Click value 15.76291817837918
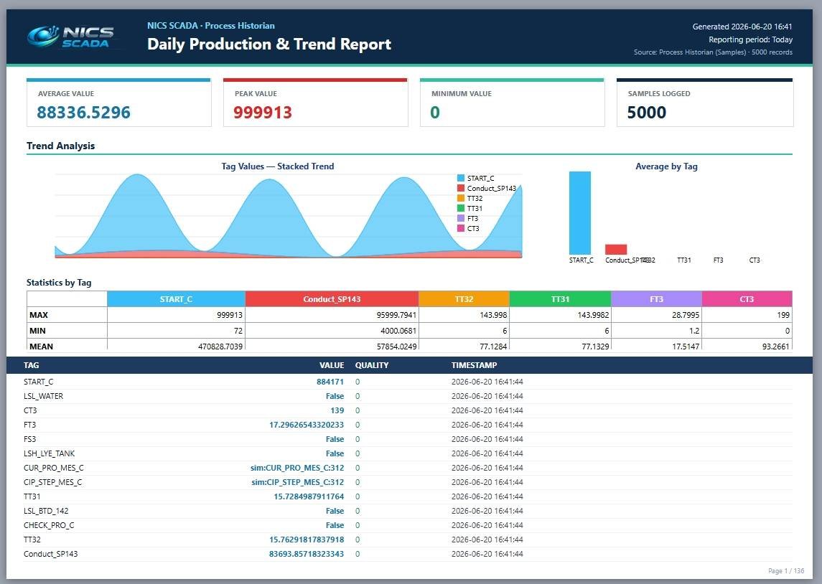 (x=307, y=540)
